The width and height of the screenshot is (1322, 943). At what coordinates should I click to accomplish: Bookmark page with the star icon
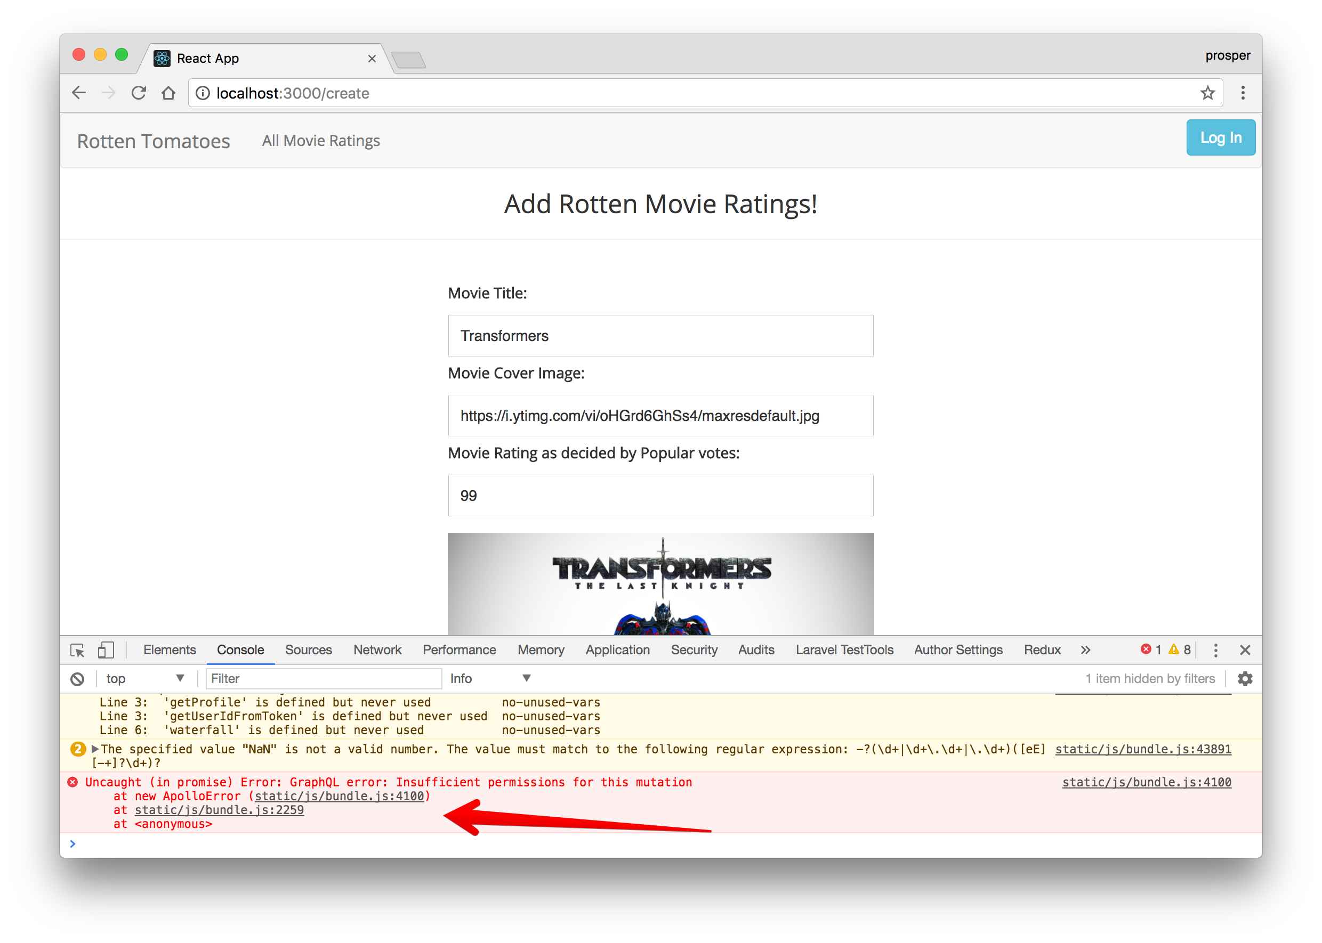[x=1207, y=93]
